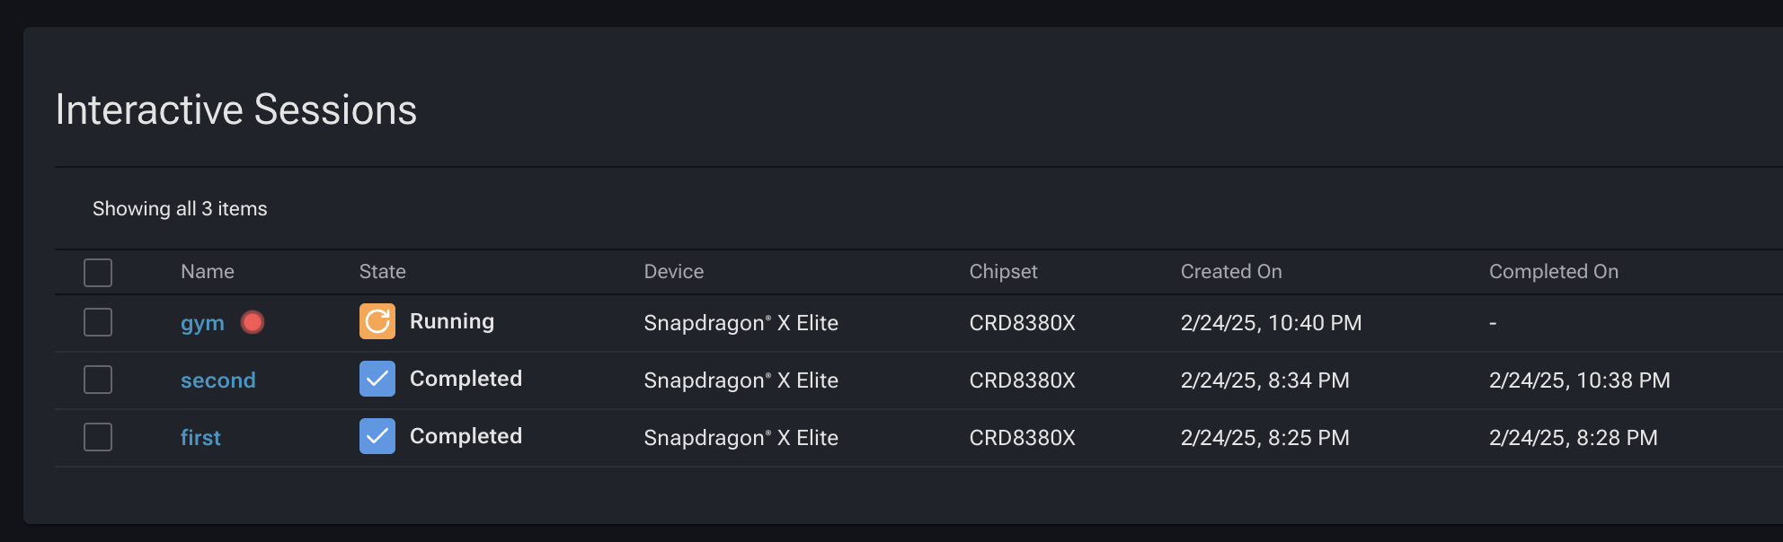Viewport: 1783px width, 542px height.
Task: Sort by the Created On column header
Action: tap(1231, 271)
